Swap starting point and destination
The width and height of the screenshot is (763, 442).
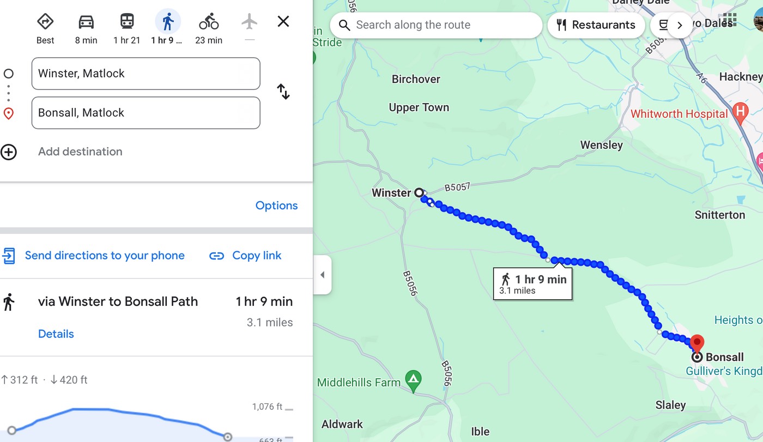[x=283, y=92]
